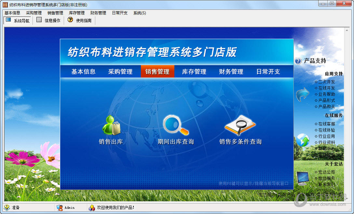The width and height of the screenshot is (354, 214).
Task: Click welcome message status bar icon
Action: pos(92,207)
